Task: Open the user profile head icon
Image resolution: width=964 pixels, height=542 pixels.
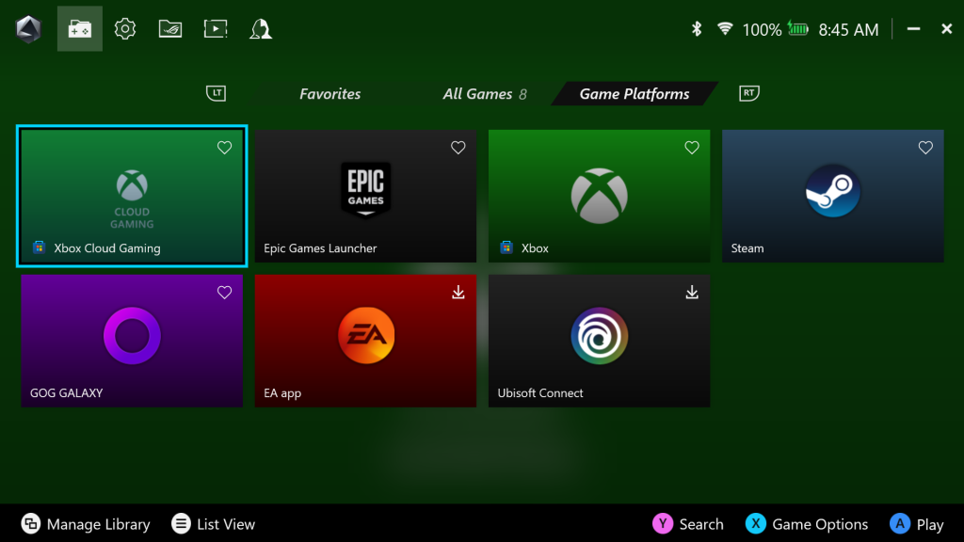Action: 261,29
